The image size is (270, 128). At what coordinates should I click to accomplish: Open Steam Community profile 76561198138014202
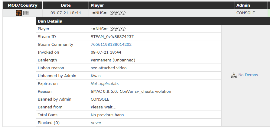click(x=111, y=45)
